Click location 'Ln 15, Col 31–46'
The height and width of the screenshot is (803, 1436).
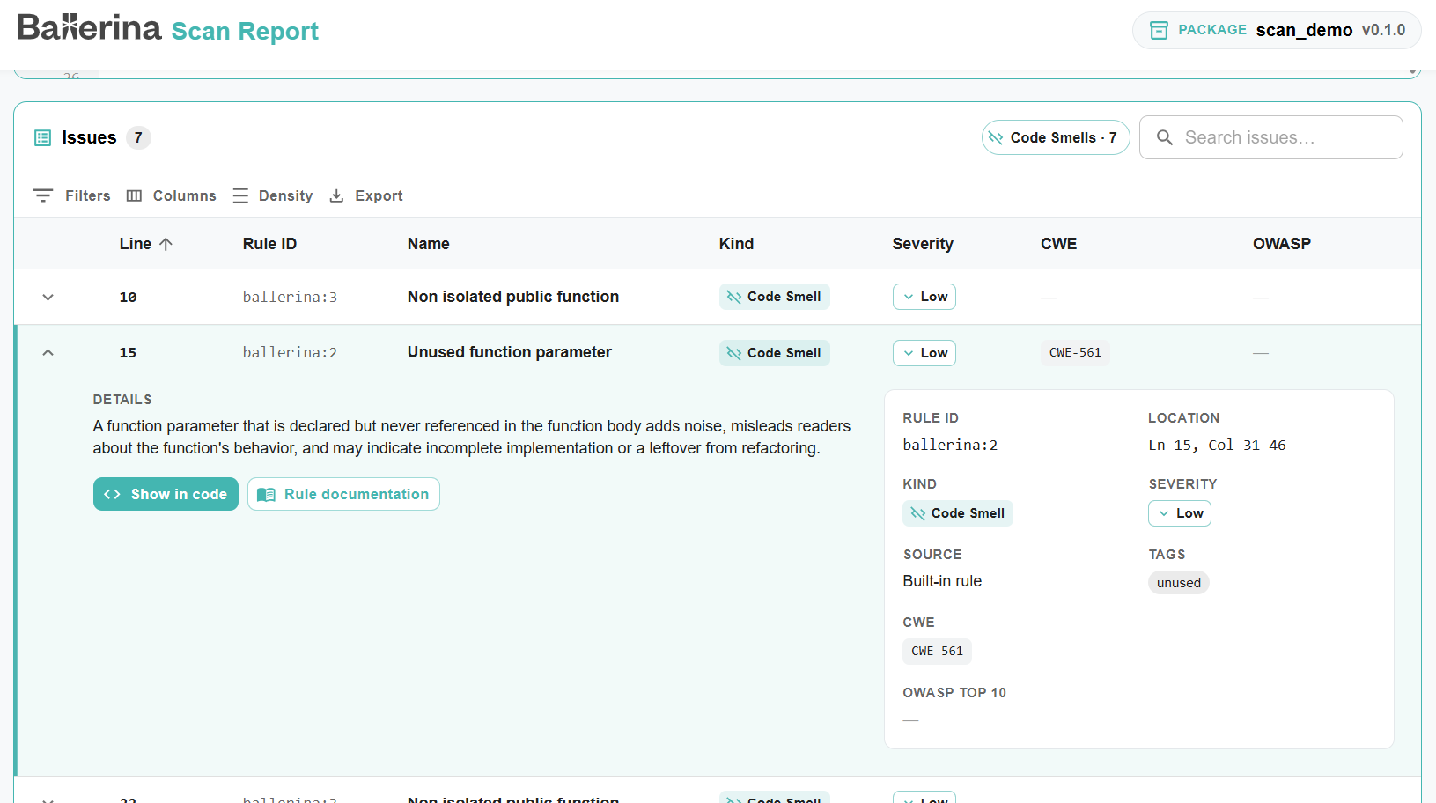coord(1217,446)
